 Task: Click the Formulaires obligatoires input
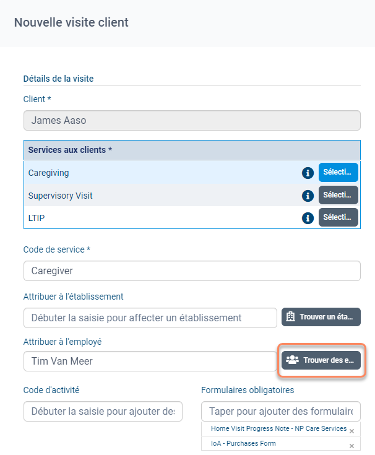point(281,411)
